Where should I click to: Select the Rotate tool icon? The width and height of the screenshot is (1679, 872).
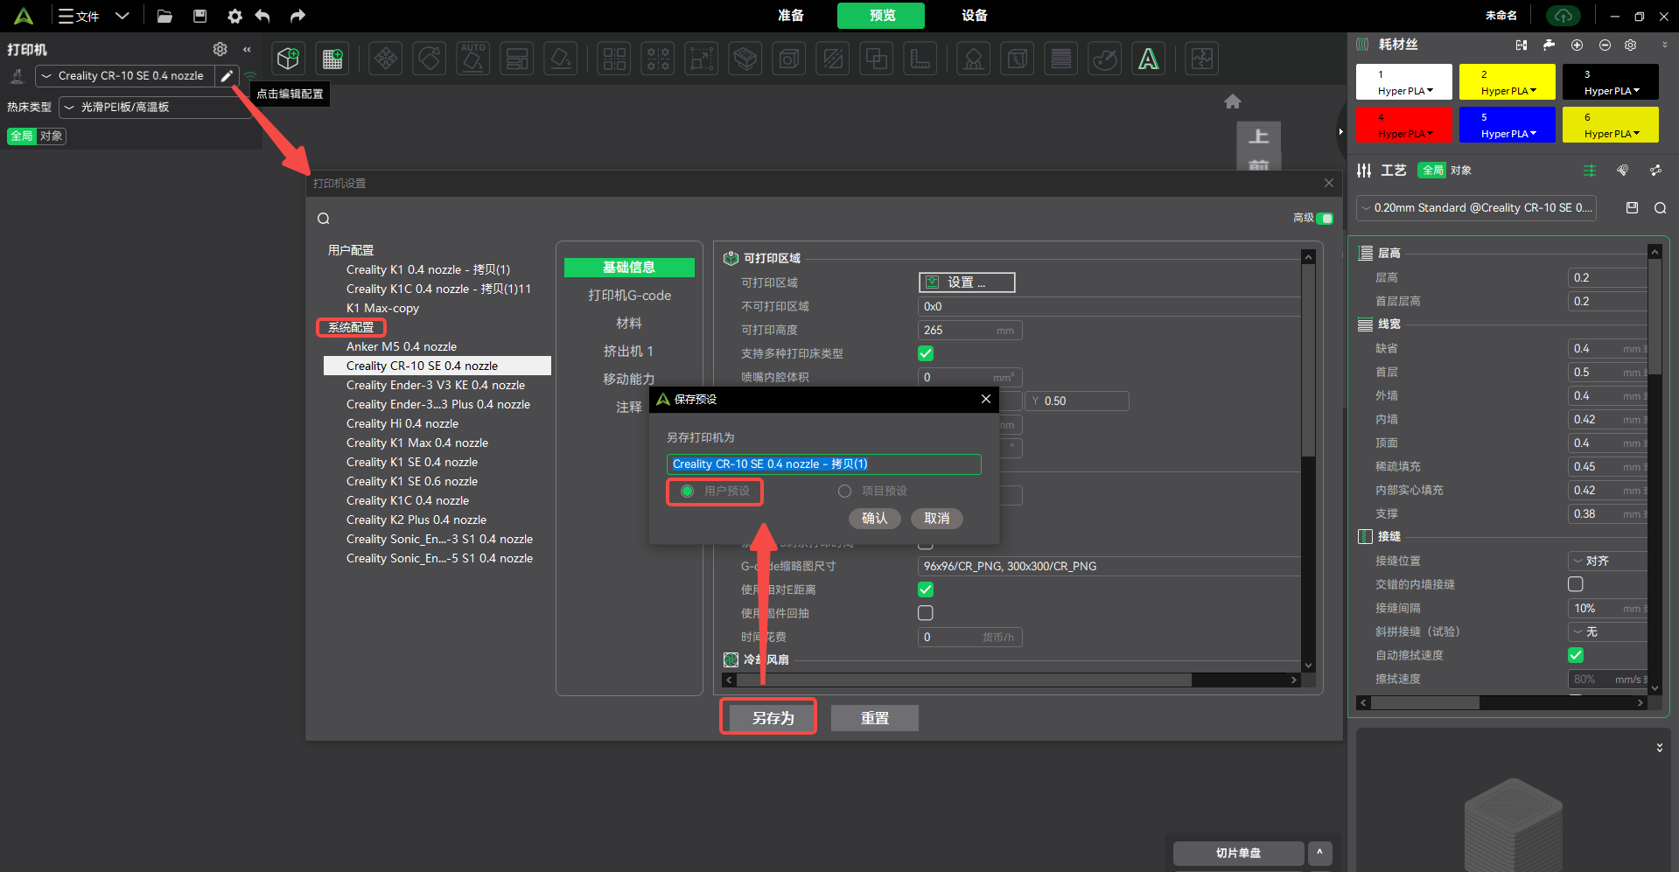[x=430, y=59]
